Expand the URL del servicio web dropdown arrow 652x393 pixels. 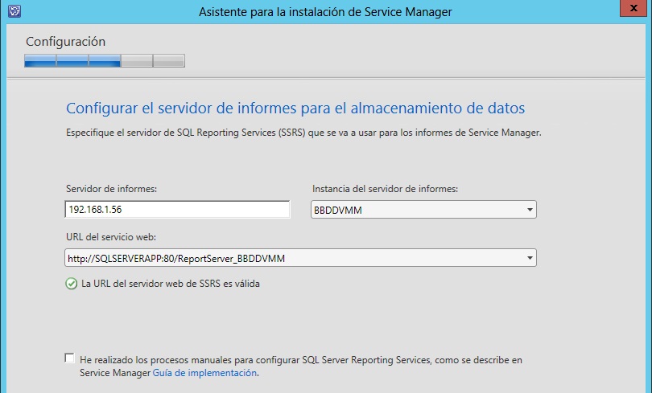[529, 258]
